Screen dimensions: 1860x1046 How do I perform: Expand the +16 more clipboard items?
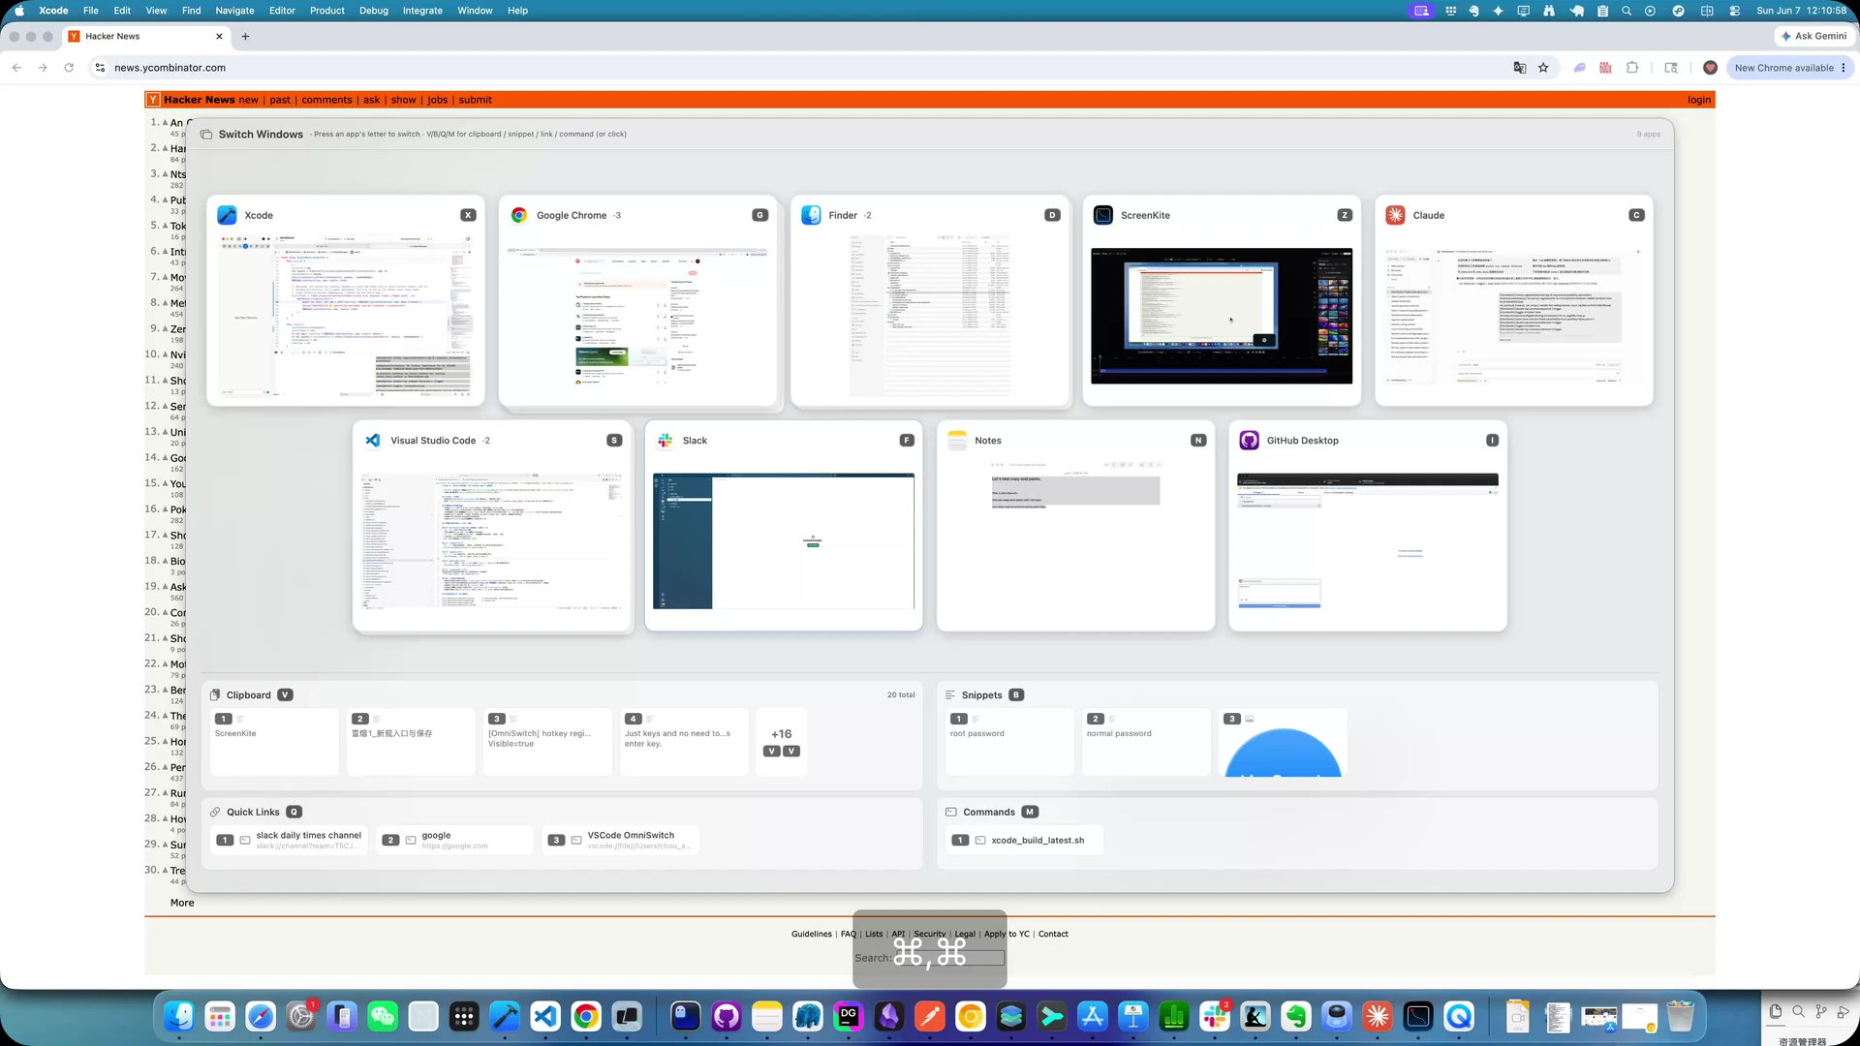(781, 742)
